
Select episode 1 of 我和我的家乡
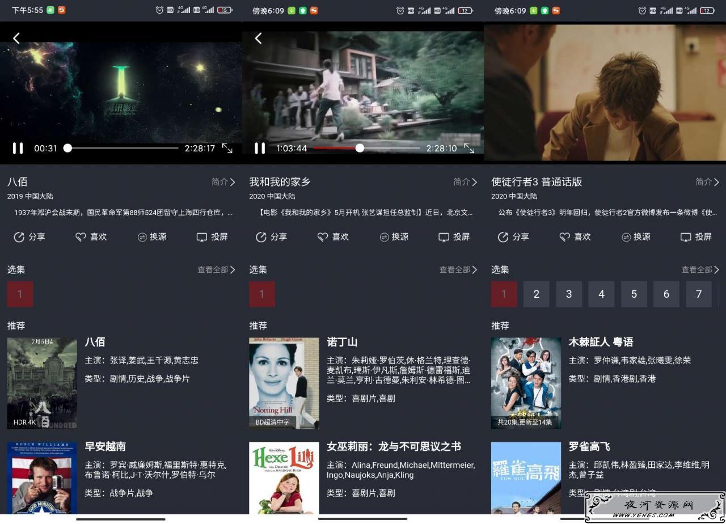tap(262, 294)
